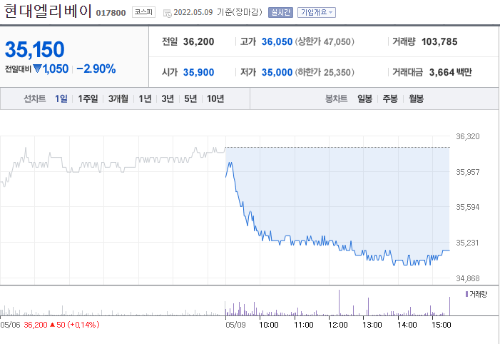Open the 주봉 weekly candle chart

click(x=390, y=98)
